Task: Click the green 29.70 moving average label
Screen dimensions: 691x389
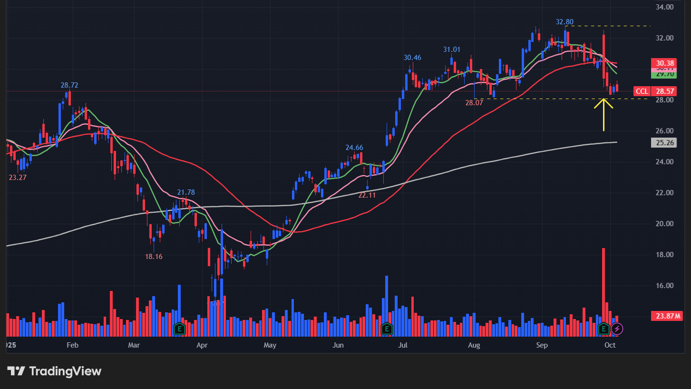Action: click(665, 74)
